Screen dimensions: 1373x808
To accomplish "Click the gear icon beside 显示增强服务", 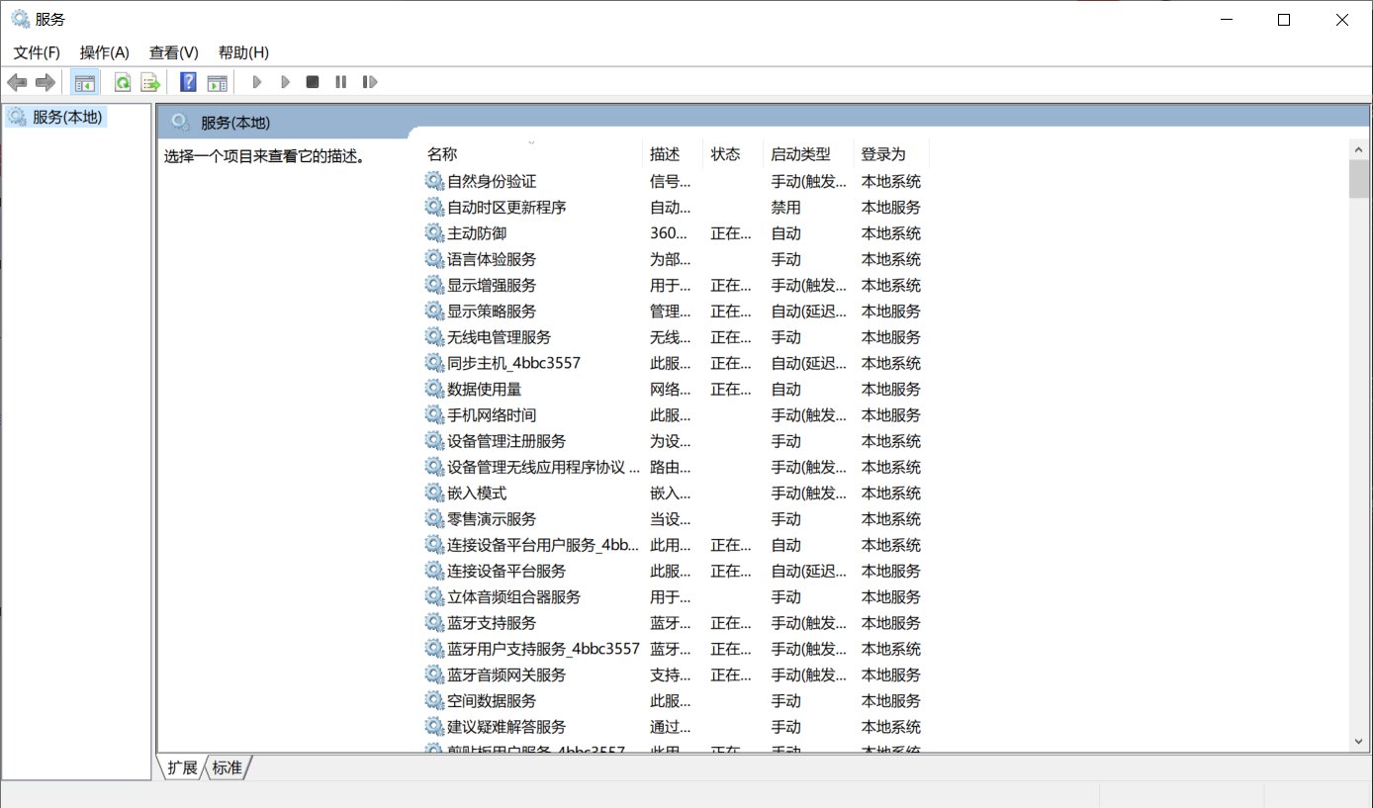I will (x=434, y=285).
